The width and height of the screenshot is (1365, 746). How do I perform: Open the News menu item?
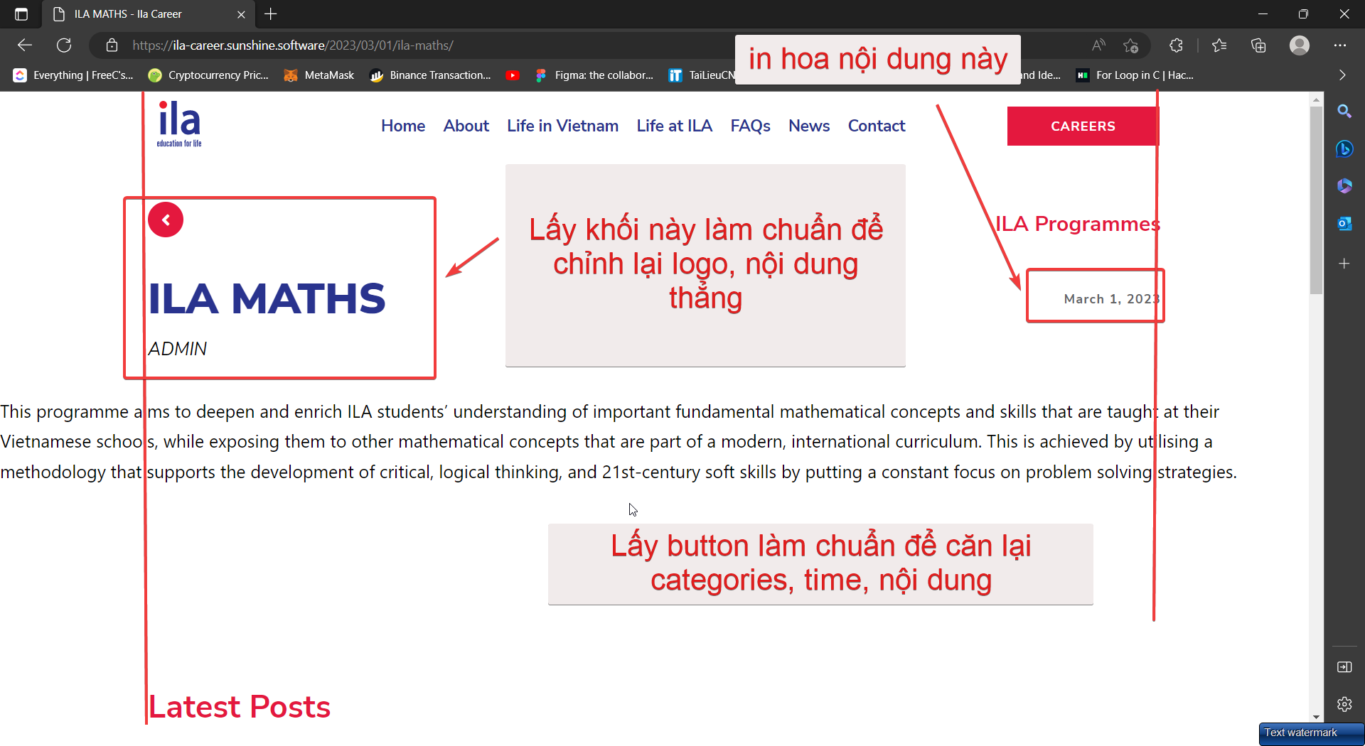click(809, 126)
